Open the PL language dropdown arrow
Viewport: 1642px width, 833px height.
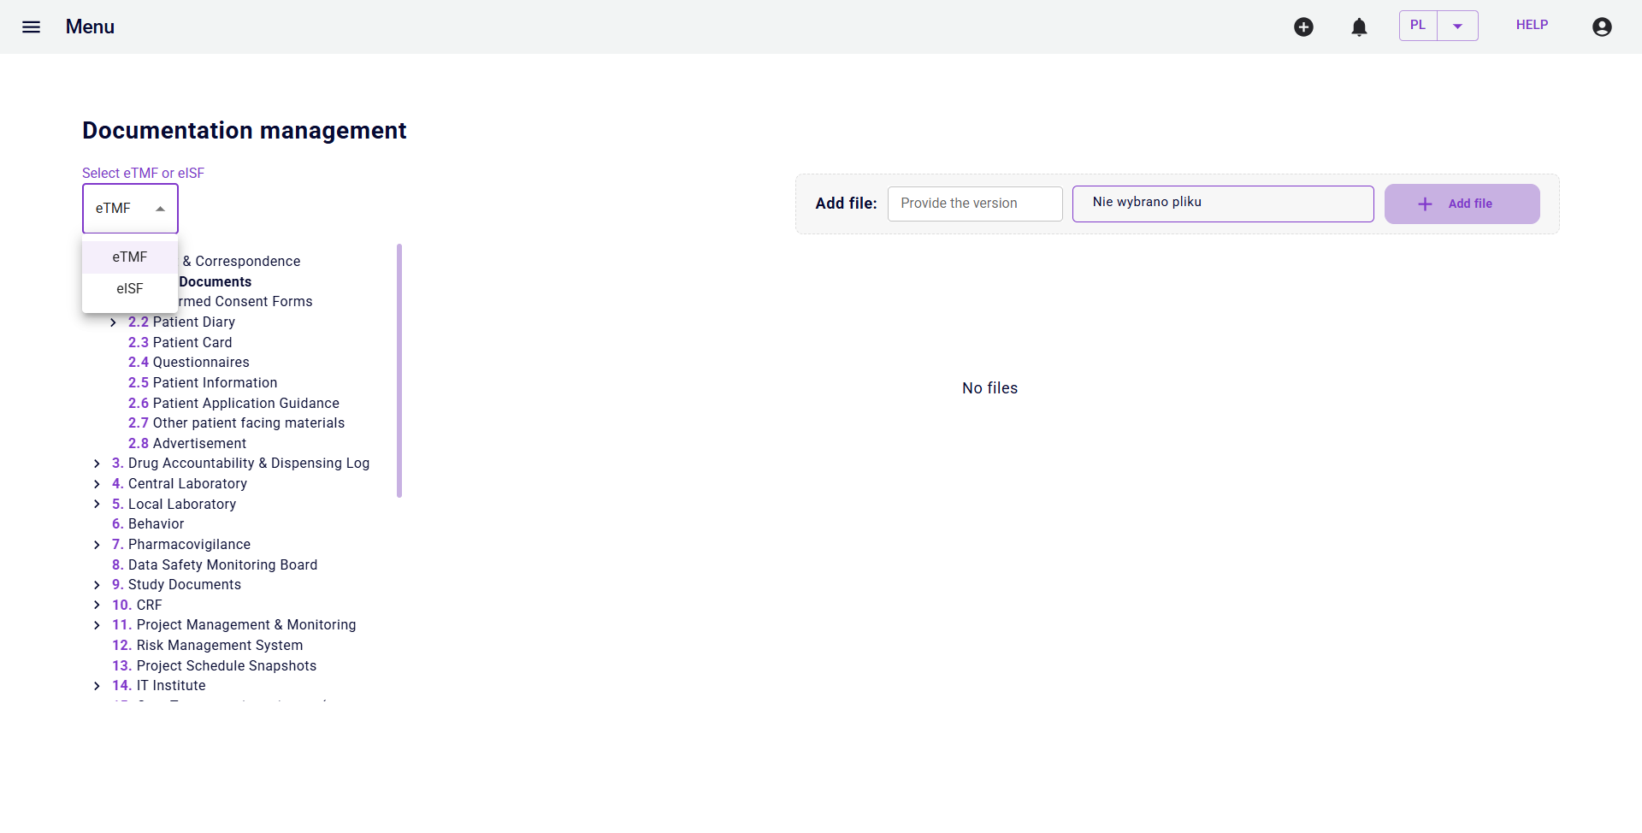[x=1457, y=26]
